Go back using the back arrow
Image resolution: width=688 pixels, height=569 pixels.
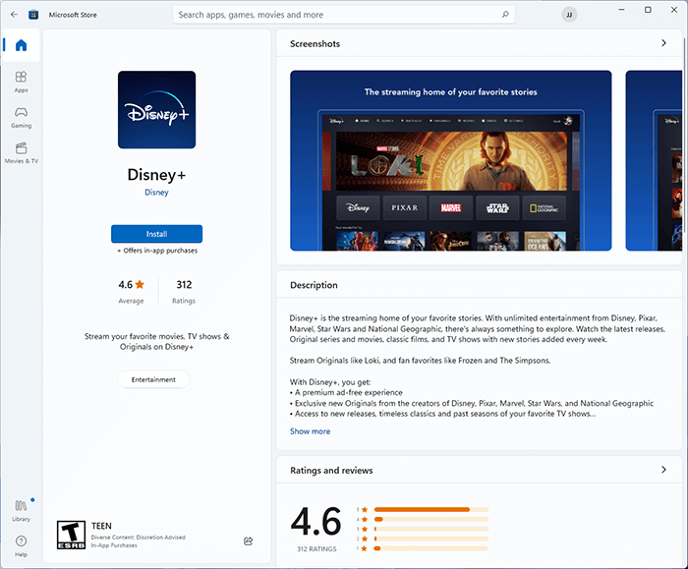pyautogui.click(x=14, y=15)
